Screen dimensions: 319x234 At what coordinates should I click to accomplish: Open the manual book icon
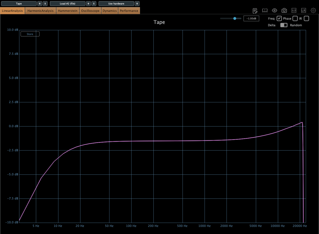point(265,11)
